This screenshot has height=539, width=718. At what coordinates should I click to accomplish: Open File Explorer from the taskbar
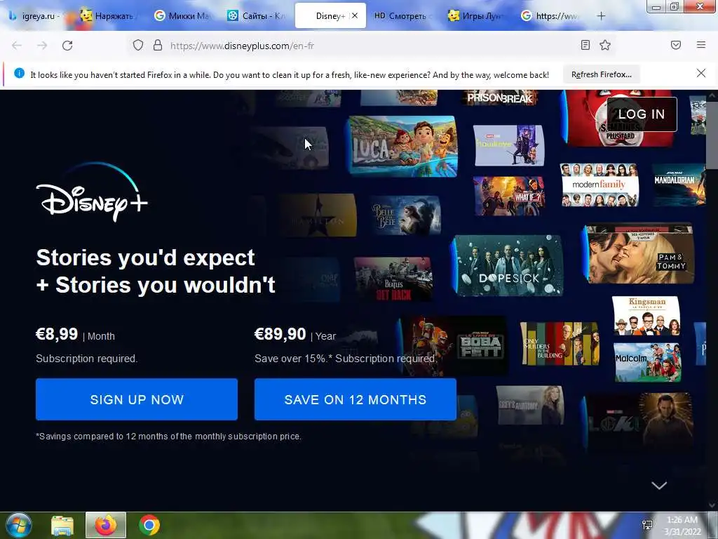pyautogui.click(x=62, y=526)
